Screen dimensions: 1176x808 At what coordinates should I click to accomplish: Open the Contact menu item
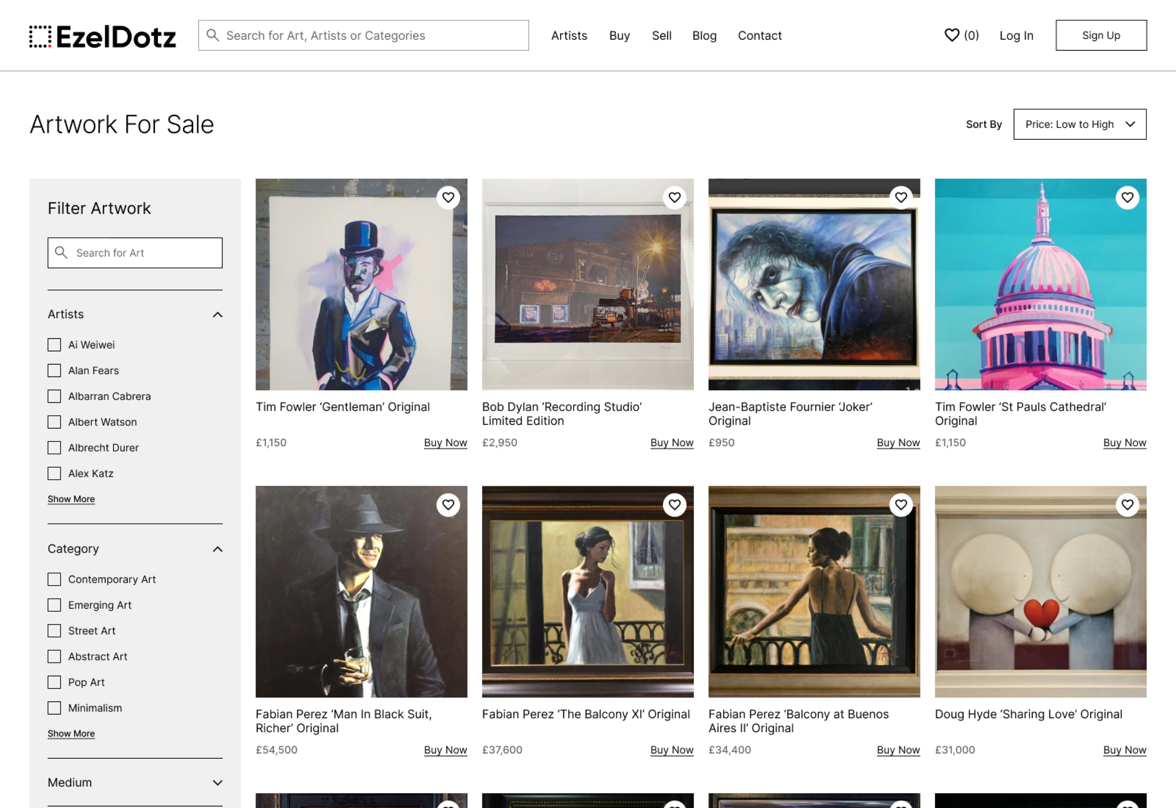(760, 36)
